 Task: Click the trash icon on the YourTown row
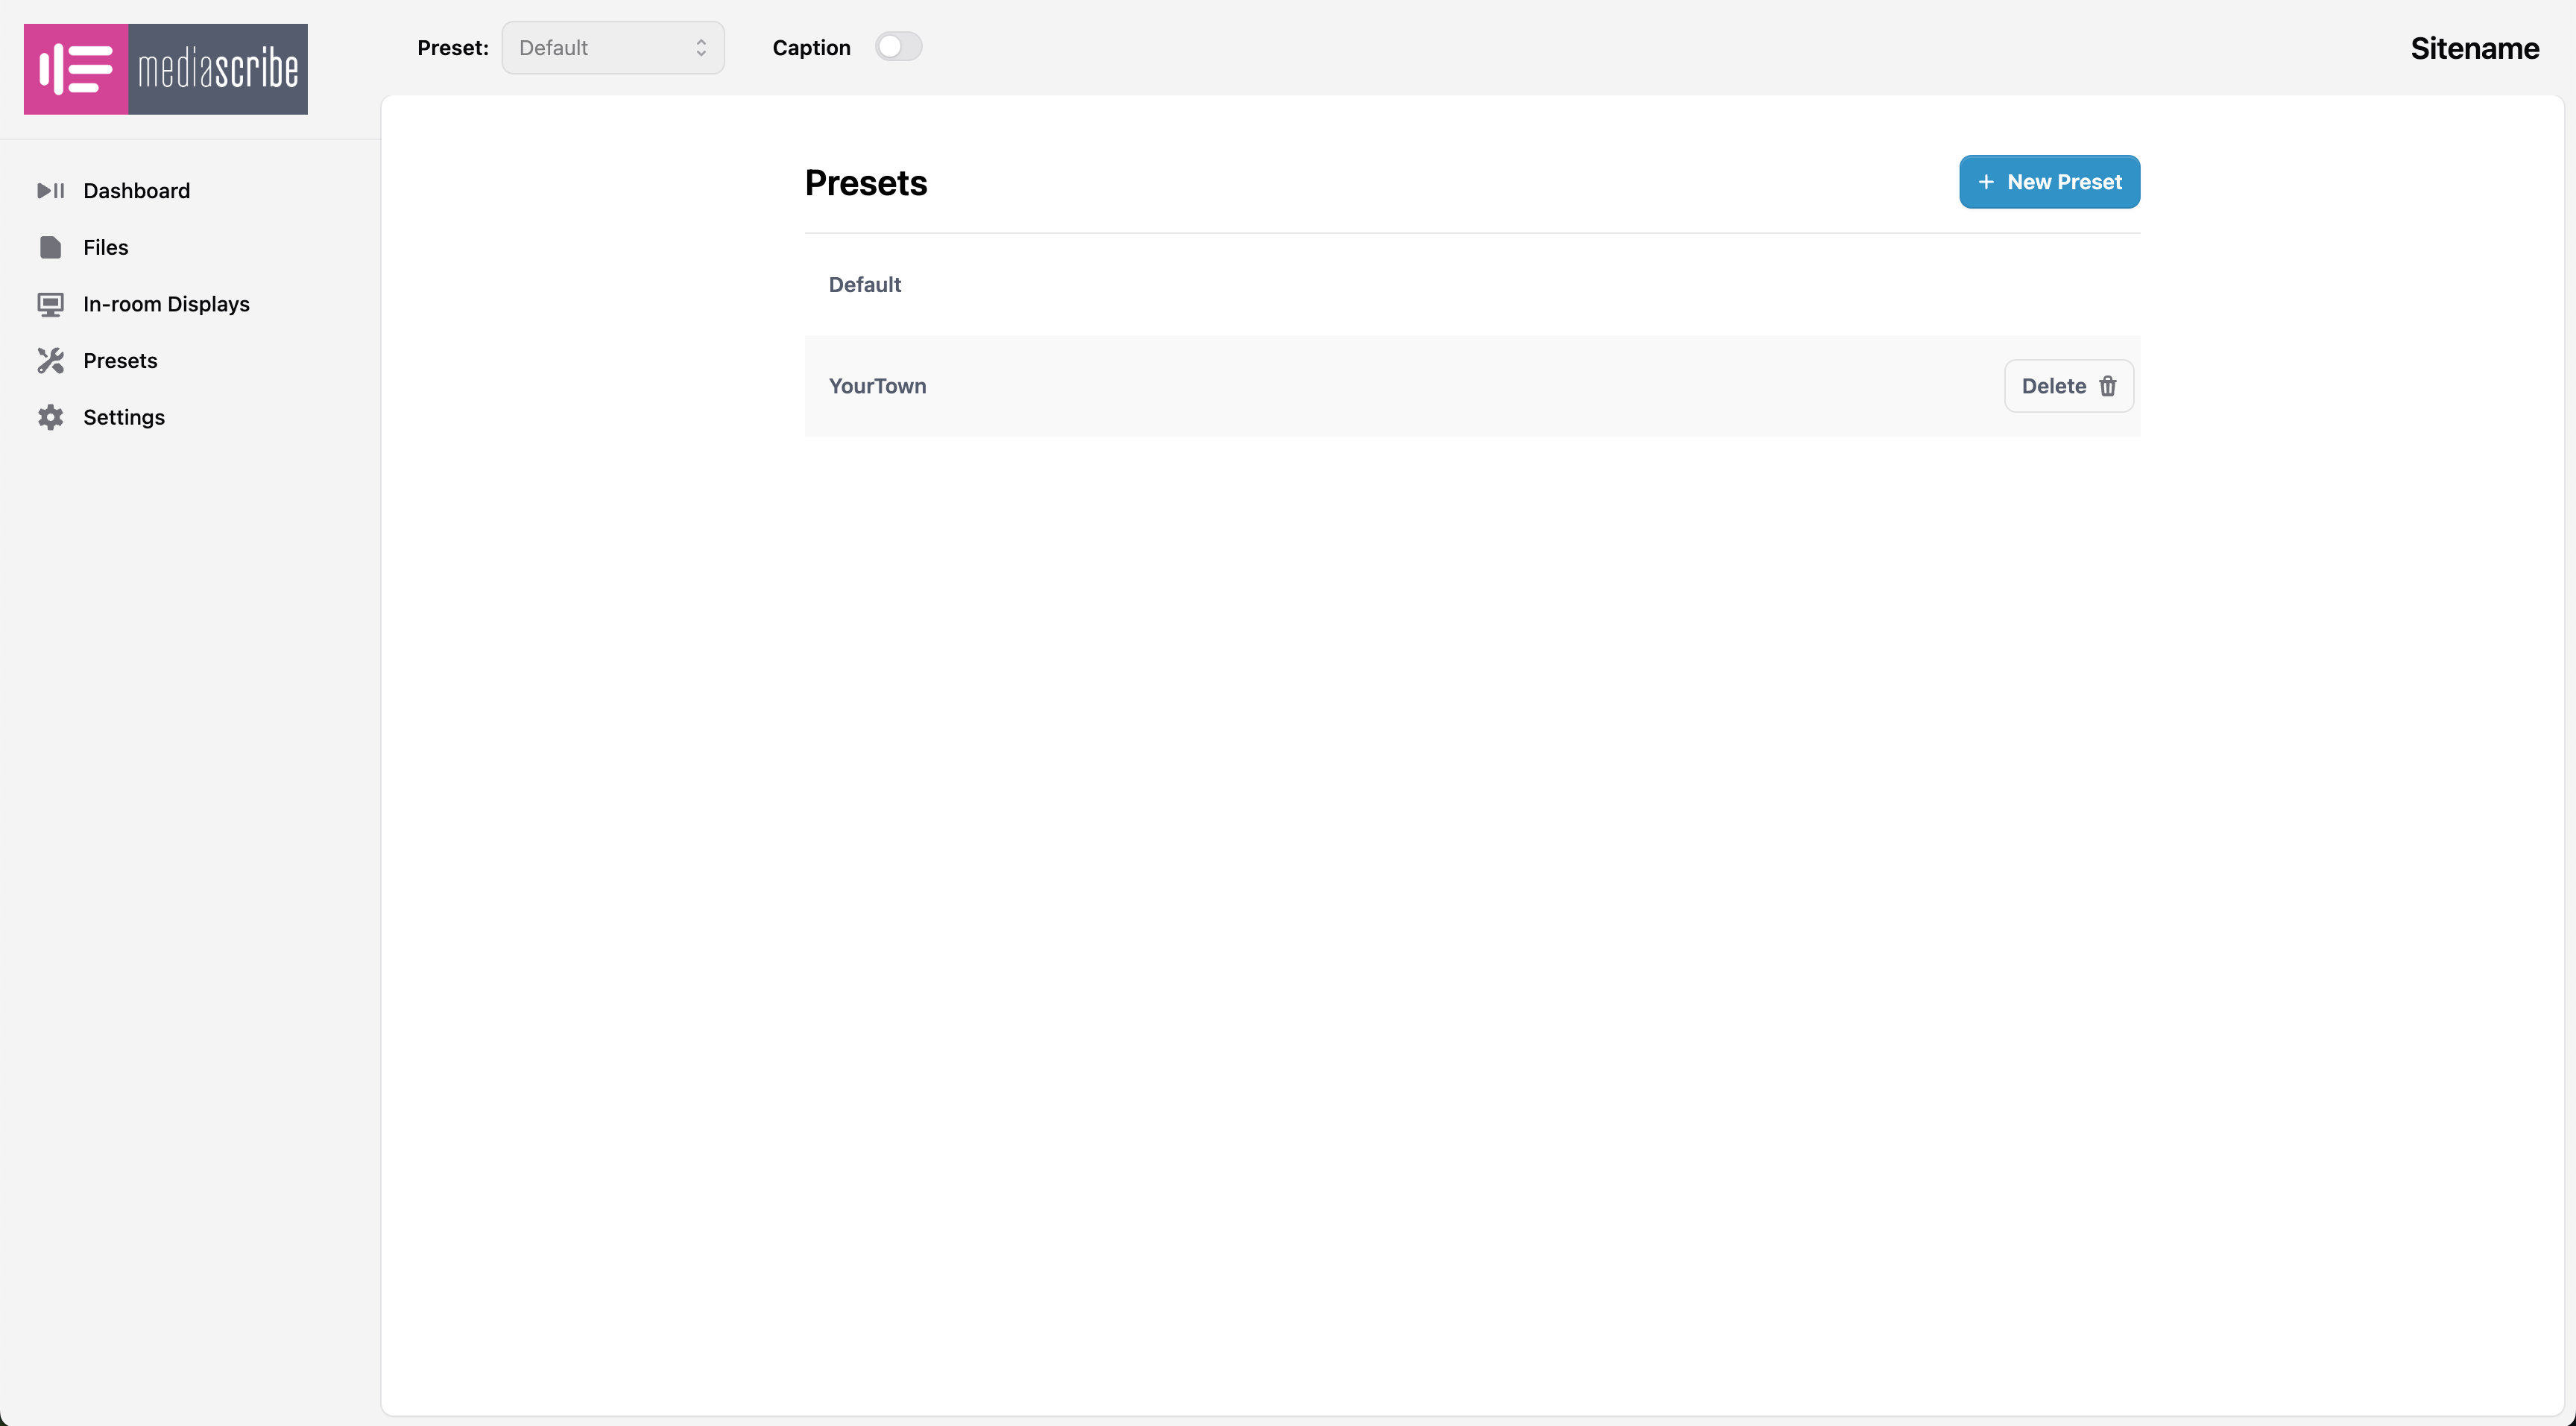pos(2108,387)
